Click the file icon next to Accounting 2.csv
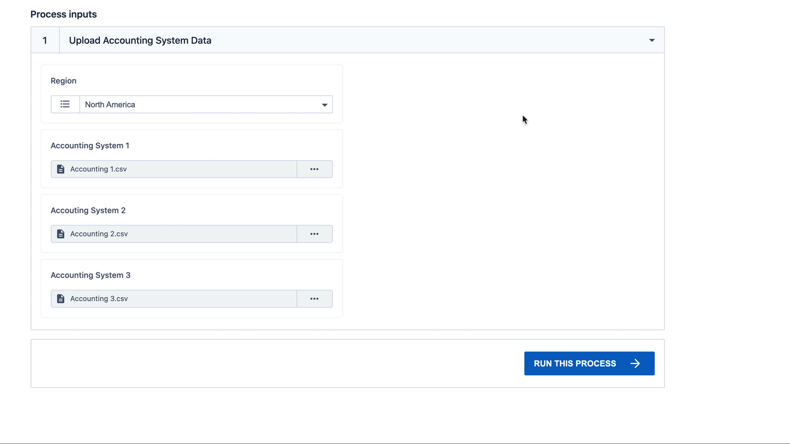The image size is (790, 444). click(61, 234)
